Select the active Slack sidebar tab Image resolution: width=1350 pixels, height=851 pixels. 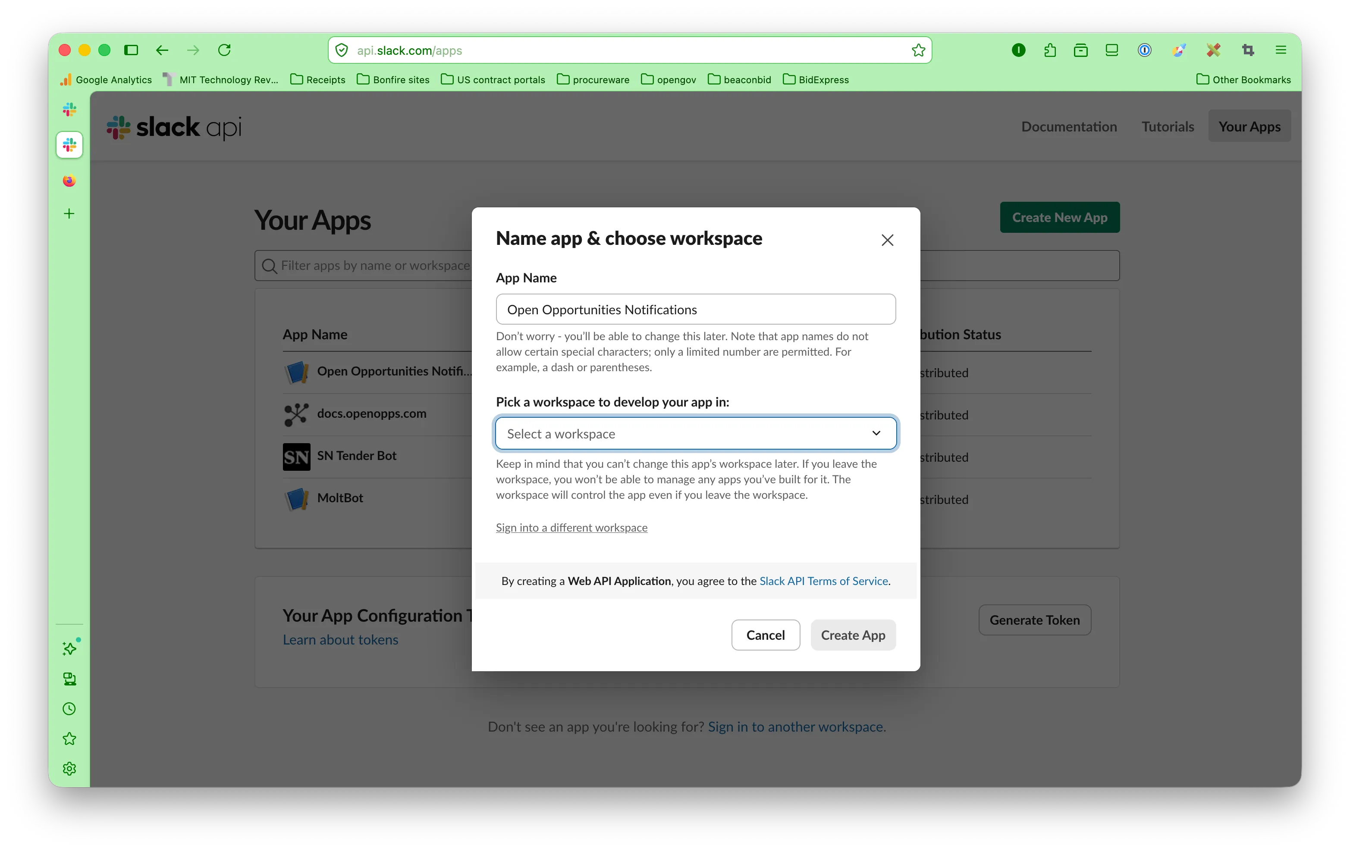[x=69, y=146]
